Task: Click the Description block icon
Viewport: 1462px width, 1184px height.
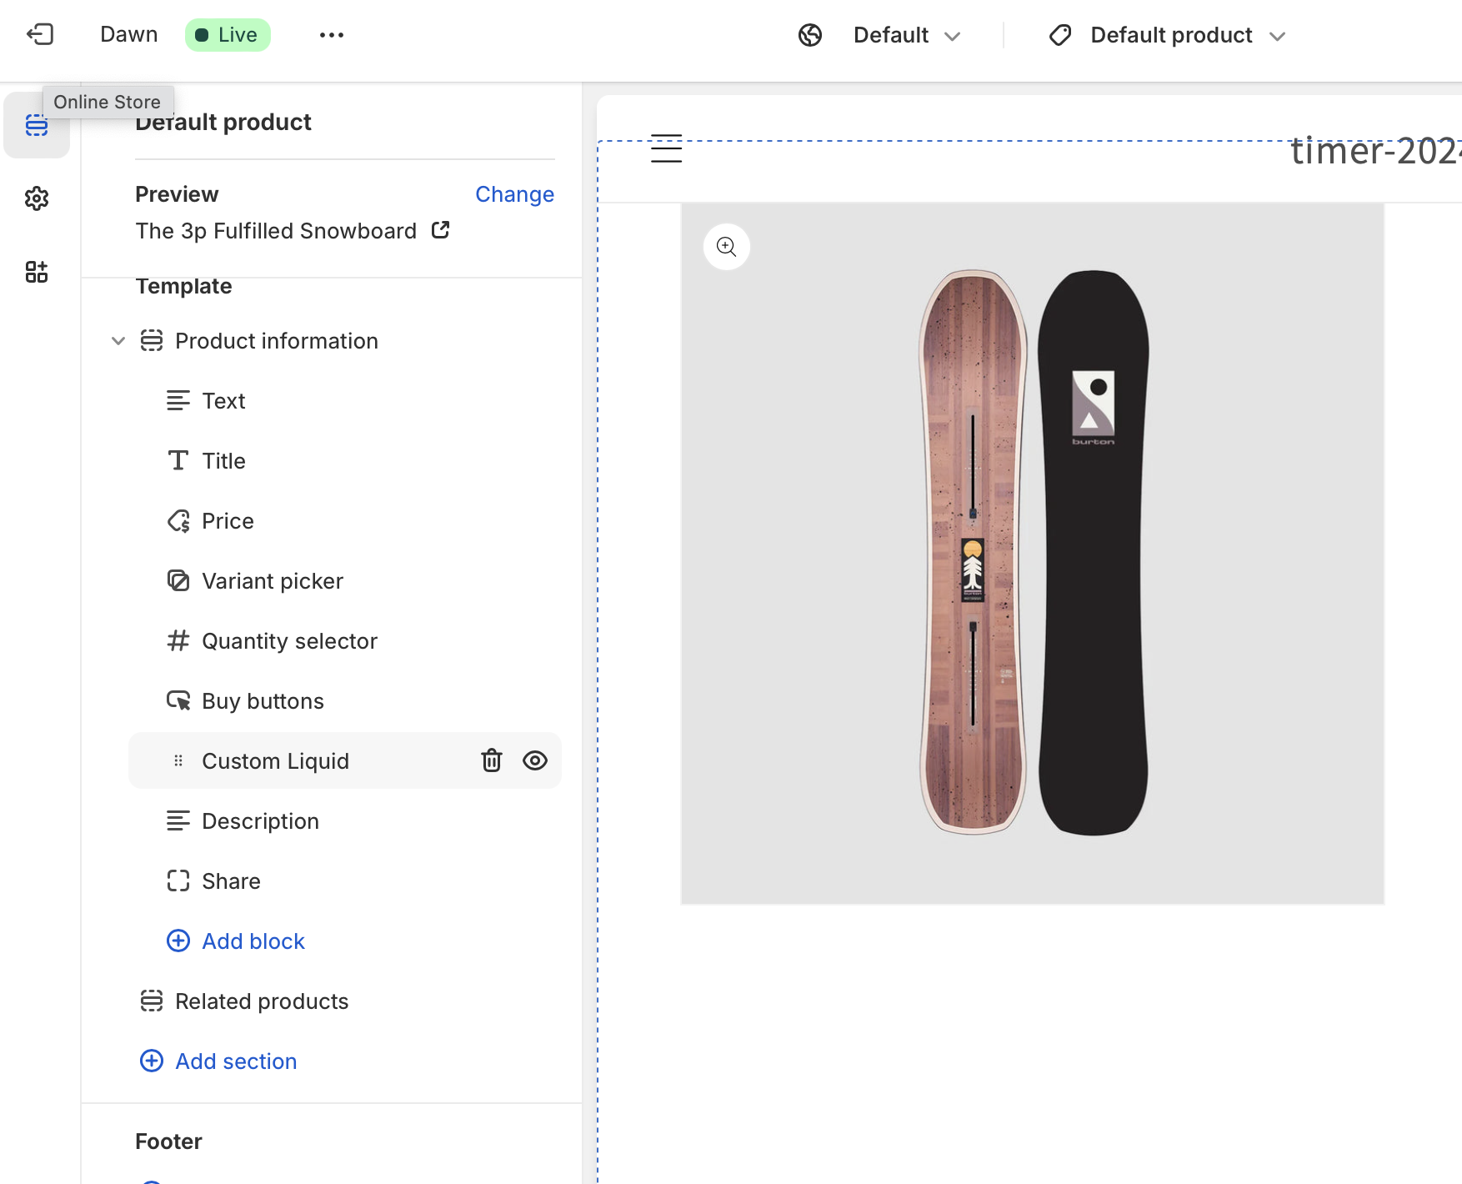Action: pos(178,821)
